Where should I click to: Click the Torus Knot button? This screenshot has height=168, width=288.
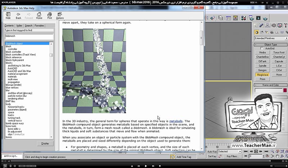[279, 52]
